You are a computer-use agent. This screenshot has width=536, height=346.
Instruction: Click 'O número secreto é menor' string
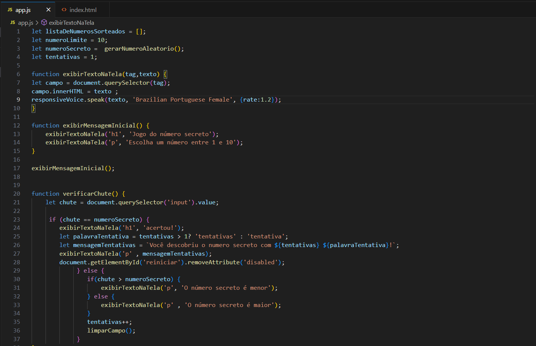226,288
